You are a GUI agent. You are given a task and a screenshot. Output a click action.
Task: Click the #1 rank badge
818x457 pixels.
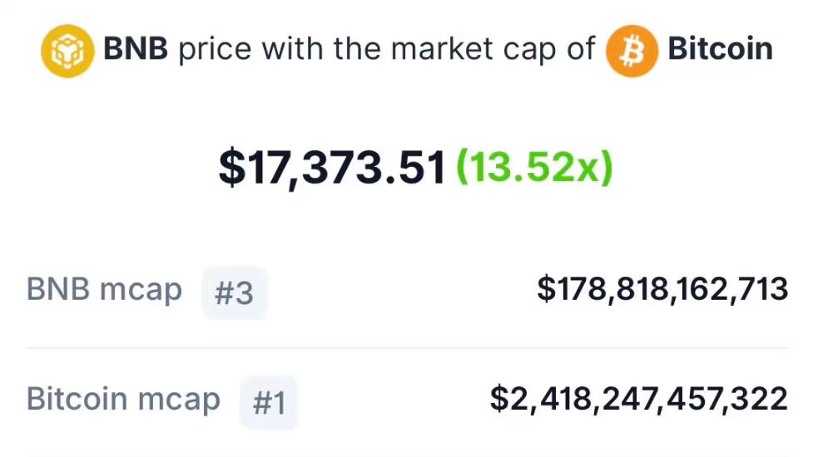269,402
